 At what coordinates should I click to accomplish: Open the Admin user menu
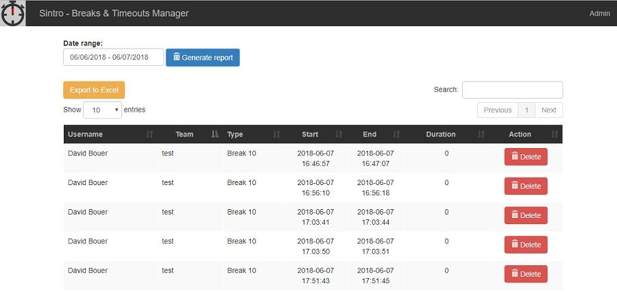pos(599,14)
